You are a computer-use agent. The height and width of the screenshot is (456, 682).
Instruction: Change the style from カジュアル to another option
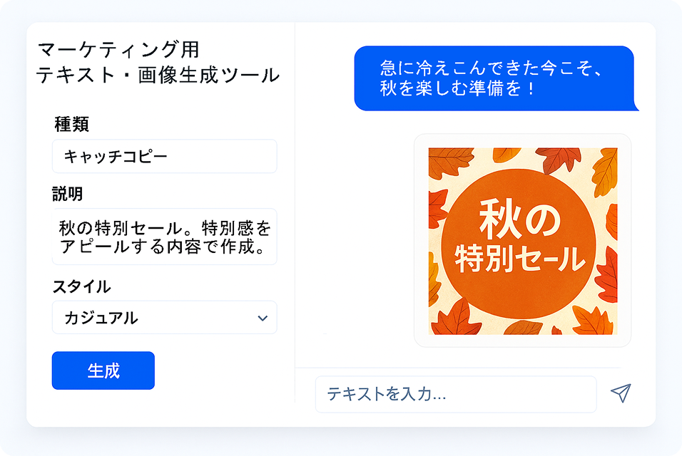click(x=164, y=318)
